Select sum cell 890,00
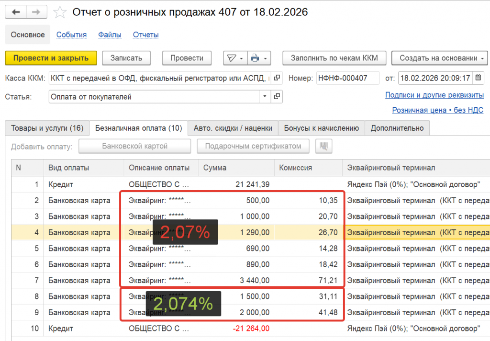Viewport: 490px width, 341px height. 236,265
